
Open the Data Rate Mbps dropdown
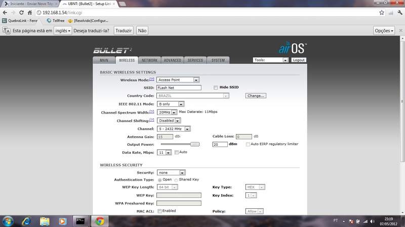coord(164,152)
